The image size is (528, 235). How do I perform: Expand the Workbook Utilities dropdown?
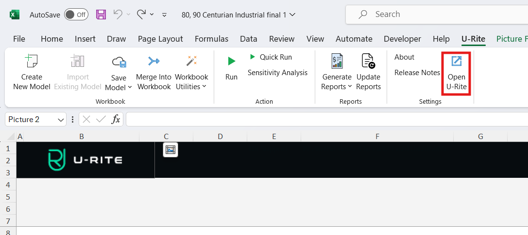(204, 87)
